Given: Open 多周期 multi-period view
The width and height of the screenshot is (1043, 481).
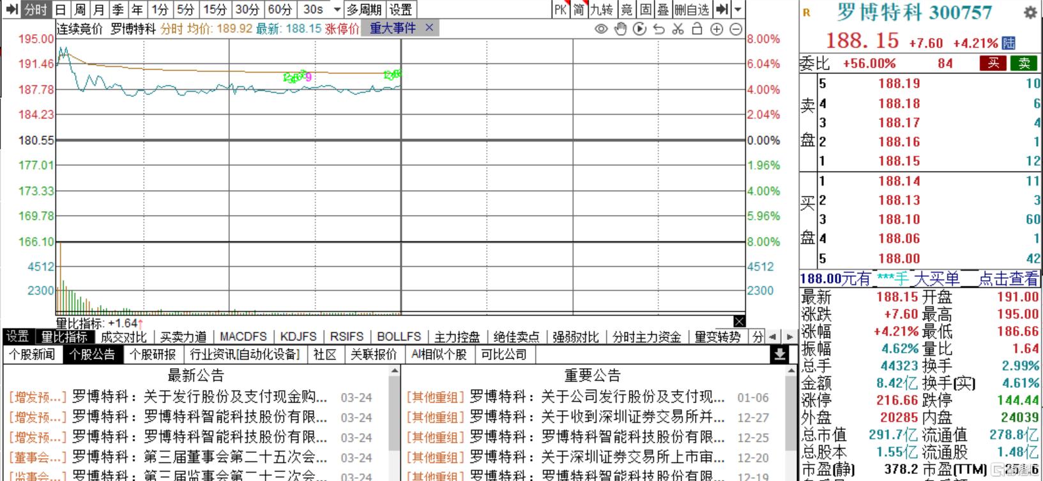Looking at the screenshot, I should (x=364, y=10).
